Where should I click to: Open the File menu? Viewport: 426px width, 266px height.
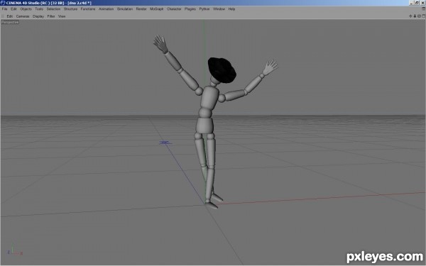[x=4, y=9]
